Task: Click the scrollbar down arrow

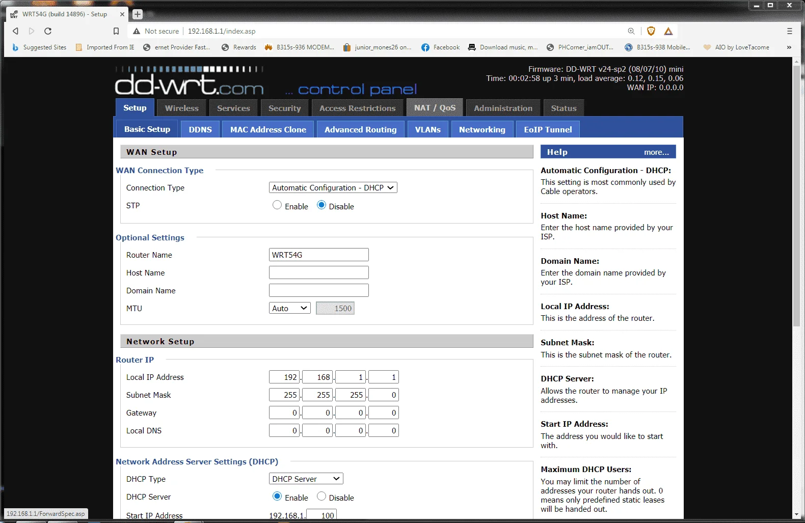Action: click(x=796, y=515)
